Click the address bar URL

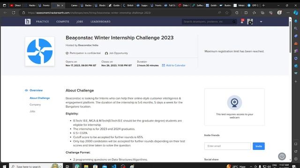[x=90, y=13]
